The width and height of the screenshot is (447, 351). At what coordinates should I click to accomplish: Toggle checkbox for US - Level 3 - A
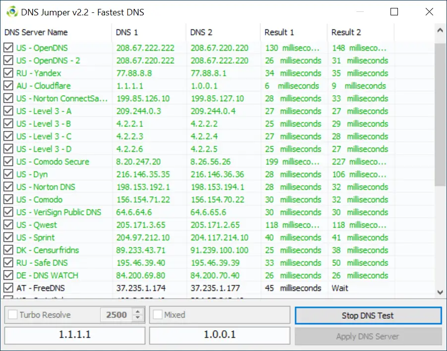8,111
